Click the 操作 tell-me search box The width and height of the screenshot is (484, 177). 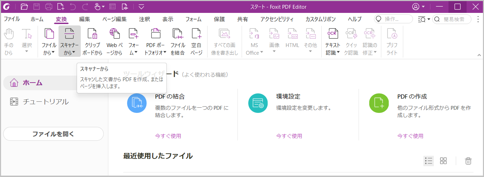click(x=393, y=19)
